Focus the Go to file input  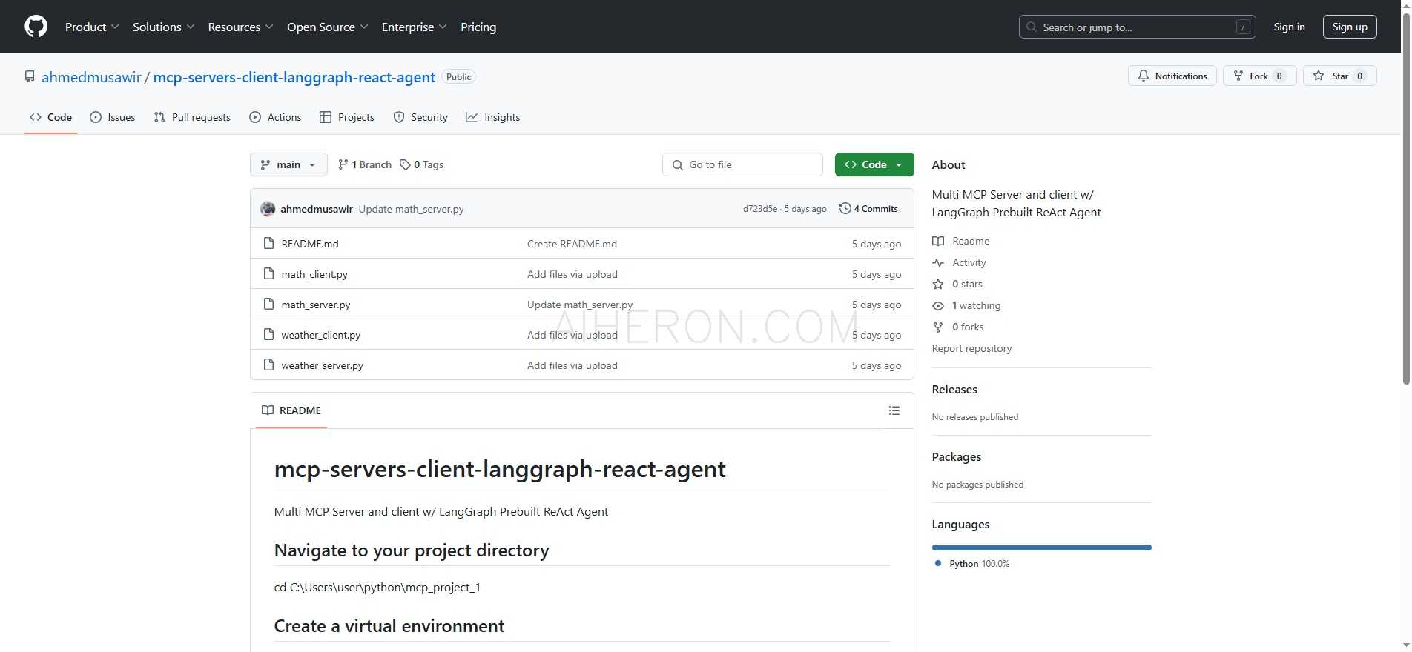coord(742,164)
